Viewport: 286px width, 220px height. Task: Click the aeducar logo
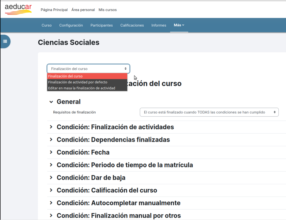tap(18, 9)
